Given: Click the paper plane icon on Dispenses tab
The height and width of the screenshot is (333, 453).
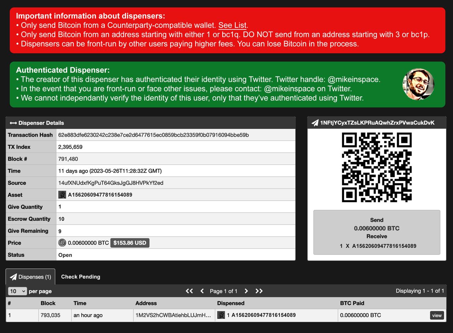Looking at the screenshot, I should tap(13, 277).
